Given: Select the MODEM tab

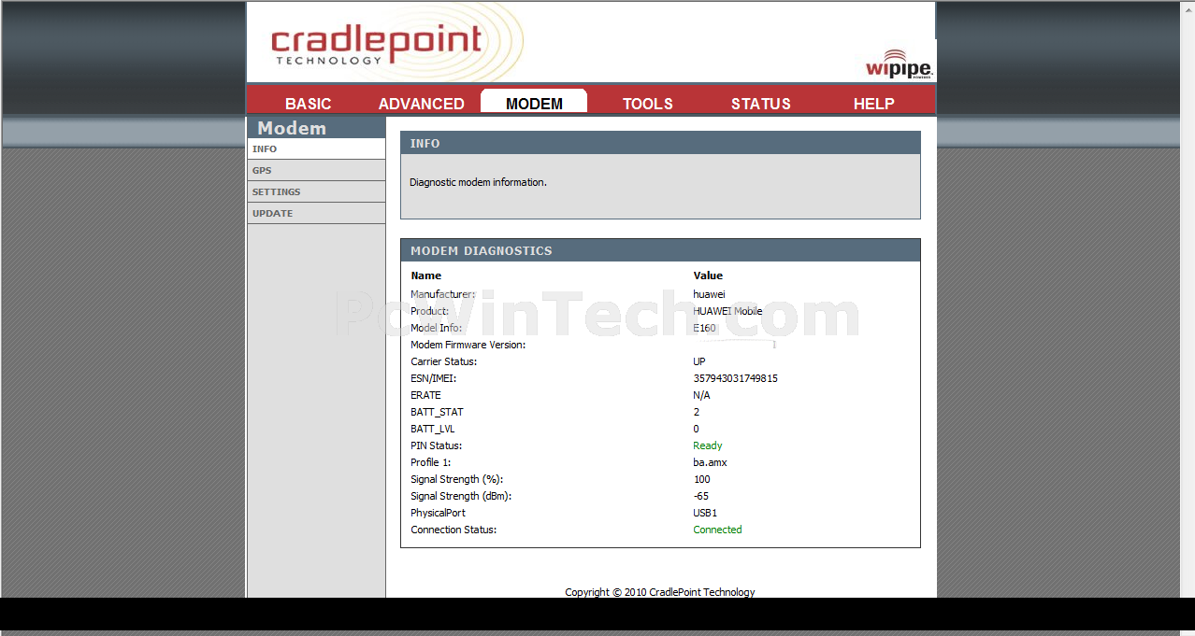Looking at the screenshot, I should (534, 103).
